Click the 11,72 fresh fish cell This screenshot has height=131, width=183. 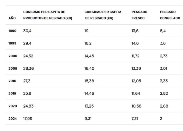click(136, 56)
